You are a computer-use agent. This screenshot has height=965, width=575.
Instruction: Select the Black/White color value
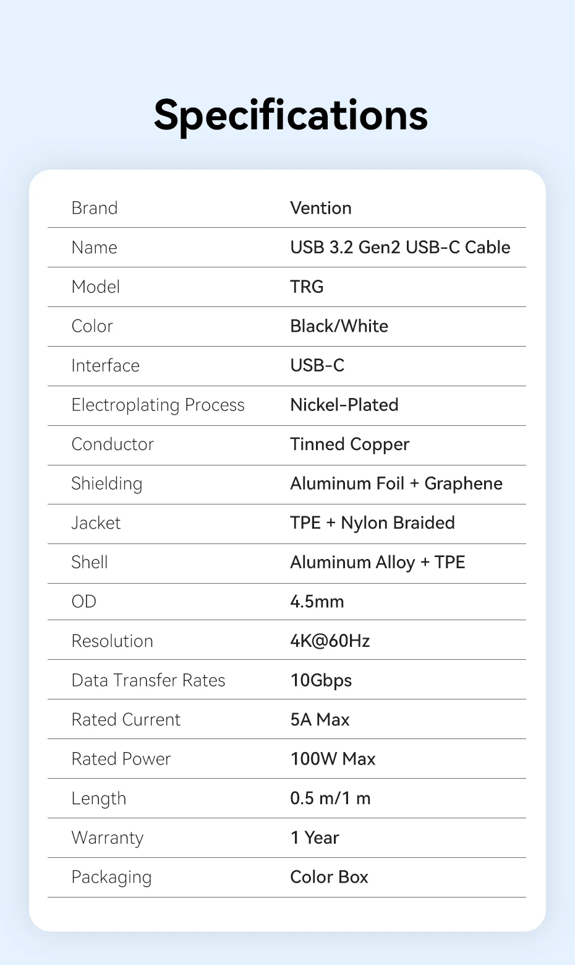[x=339, y=326]
